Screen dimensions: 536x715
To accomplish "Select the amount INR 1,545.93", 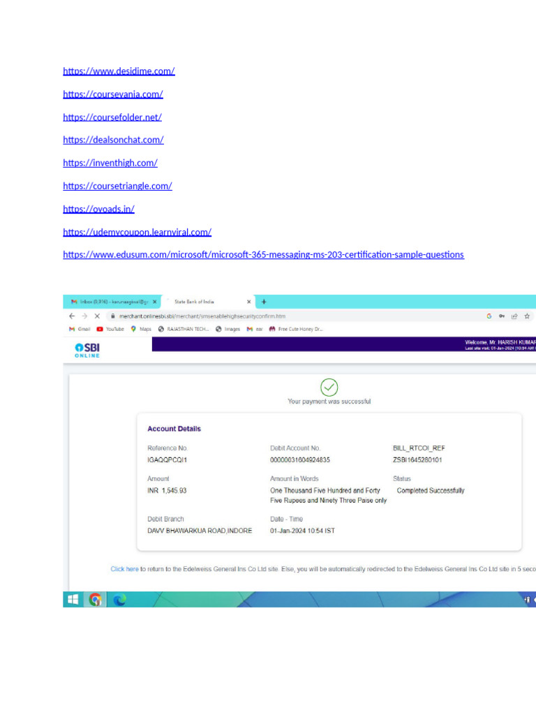I will tap(167, 491).
